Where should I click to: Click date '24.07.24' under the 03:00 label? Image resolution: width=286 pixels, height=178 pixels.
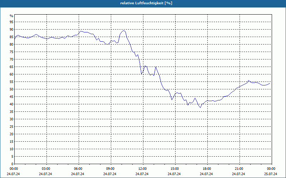coord(45,174)
